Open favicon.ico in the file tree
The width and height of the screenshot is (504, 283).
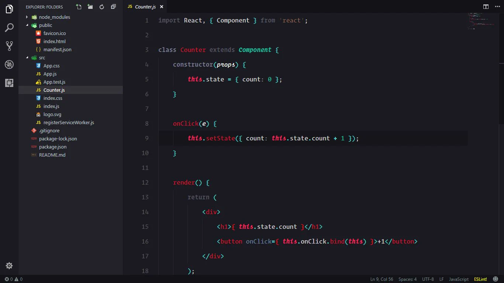70,33
